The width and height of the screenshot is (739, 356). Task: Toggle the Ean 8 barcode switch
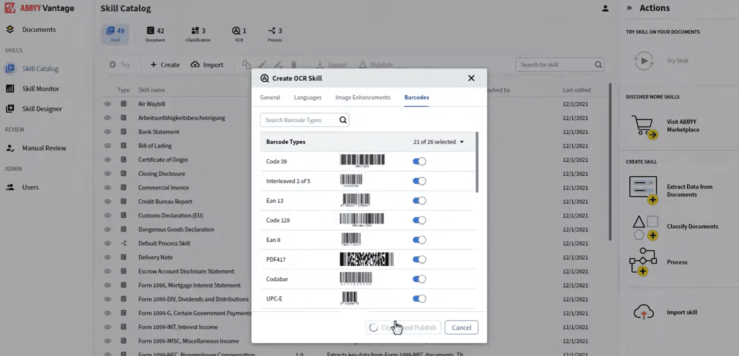click(419, 240)
